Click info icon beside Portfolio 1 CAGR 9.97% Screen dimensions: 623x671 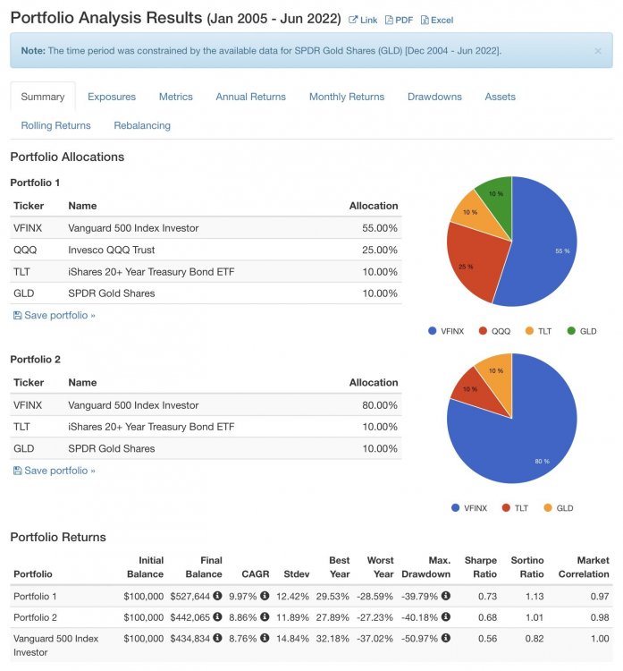tap(265, 596)
